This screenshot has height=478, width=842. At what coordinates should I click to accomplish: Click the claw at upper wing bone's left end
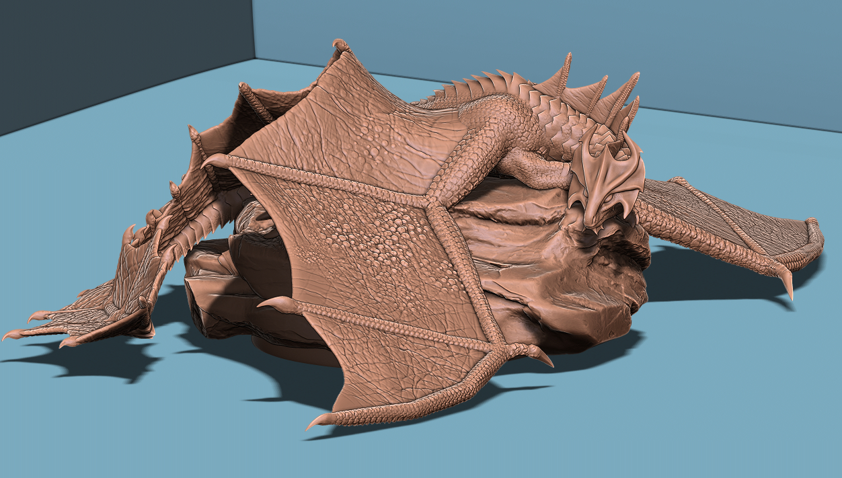pos(212,160)
